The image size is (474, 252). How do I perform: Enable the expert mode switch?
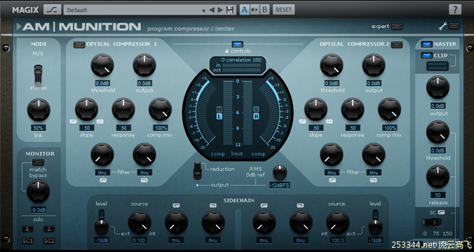[397, 27]
